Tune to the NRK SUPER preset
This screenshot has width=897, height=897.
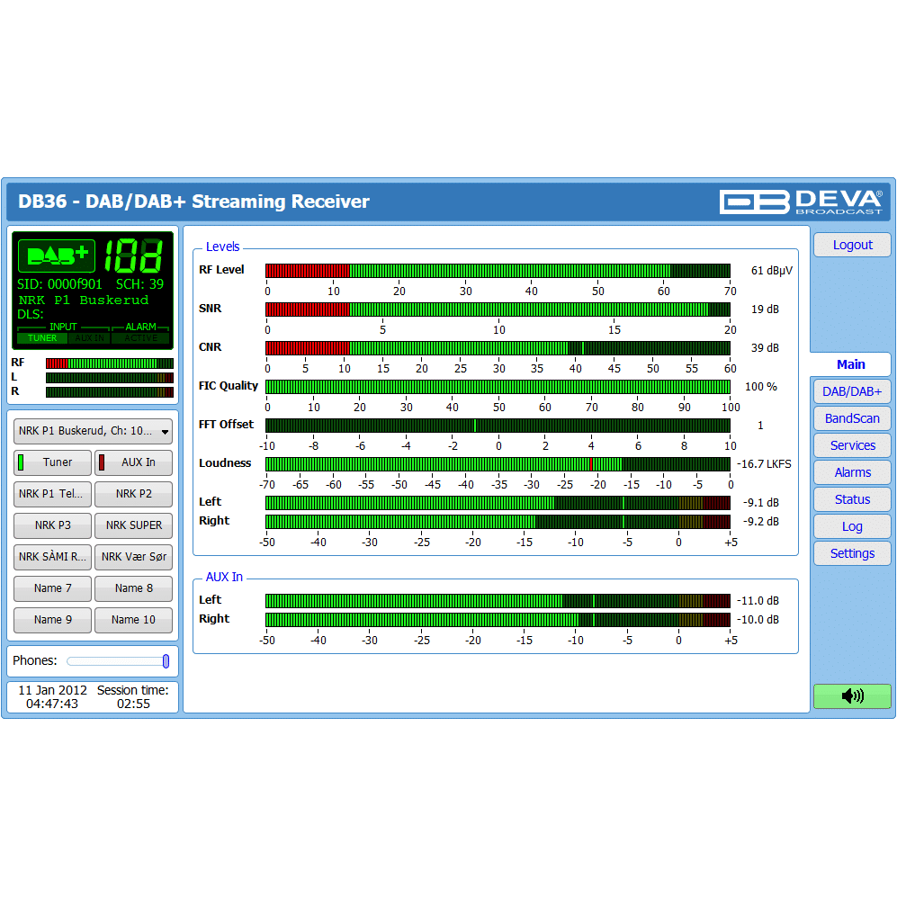coord(133,525)
